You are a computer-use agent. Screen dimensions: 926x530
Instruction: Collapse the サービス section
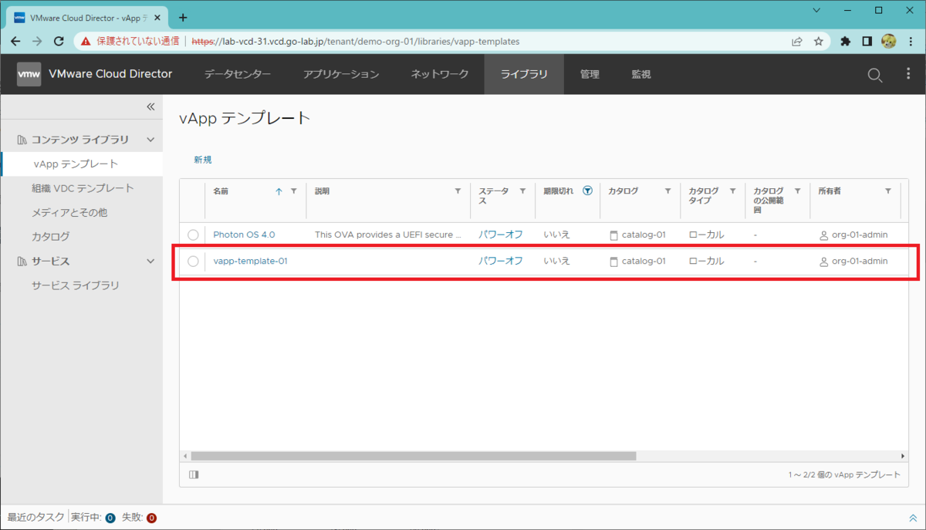pyautogui.click(x=150, y=262)
